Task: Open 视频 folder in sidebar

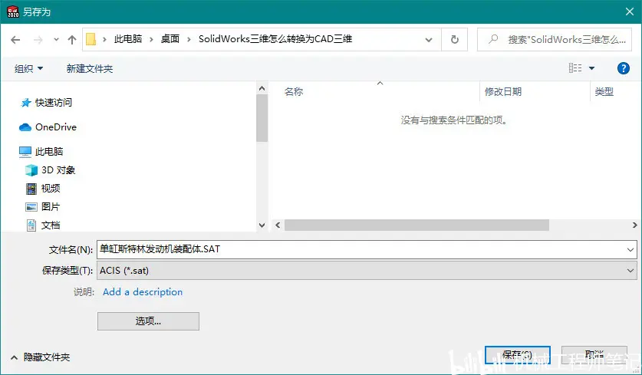Action: [x=51, y=189]
